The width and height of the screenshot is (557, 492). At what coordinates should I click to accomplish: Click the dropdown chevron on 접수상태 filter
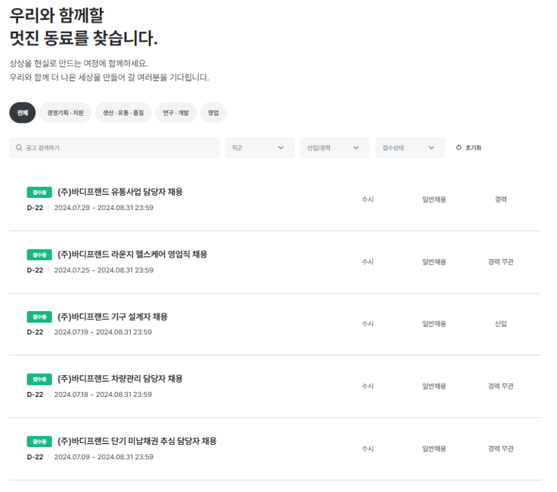tap(431, 147)
